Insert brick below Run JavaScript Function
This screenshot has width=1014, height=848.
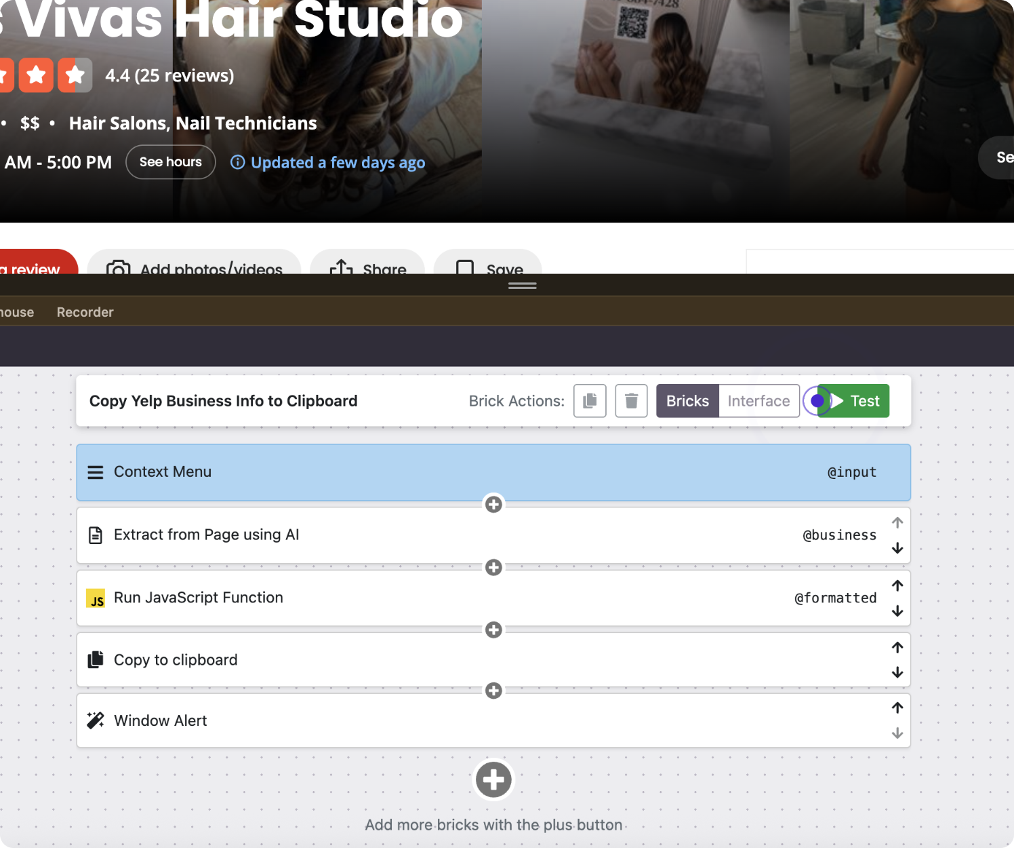(x=493, y=630)
